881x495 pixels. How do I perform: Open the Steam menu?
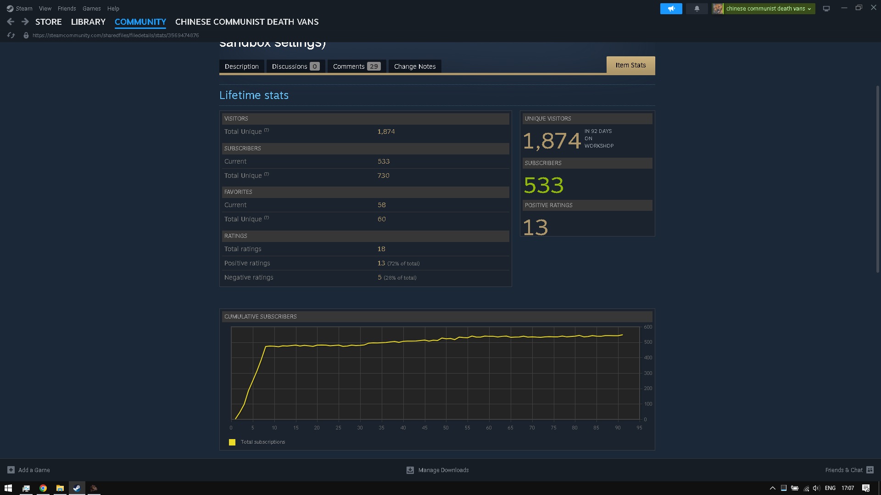pos(23,9)
